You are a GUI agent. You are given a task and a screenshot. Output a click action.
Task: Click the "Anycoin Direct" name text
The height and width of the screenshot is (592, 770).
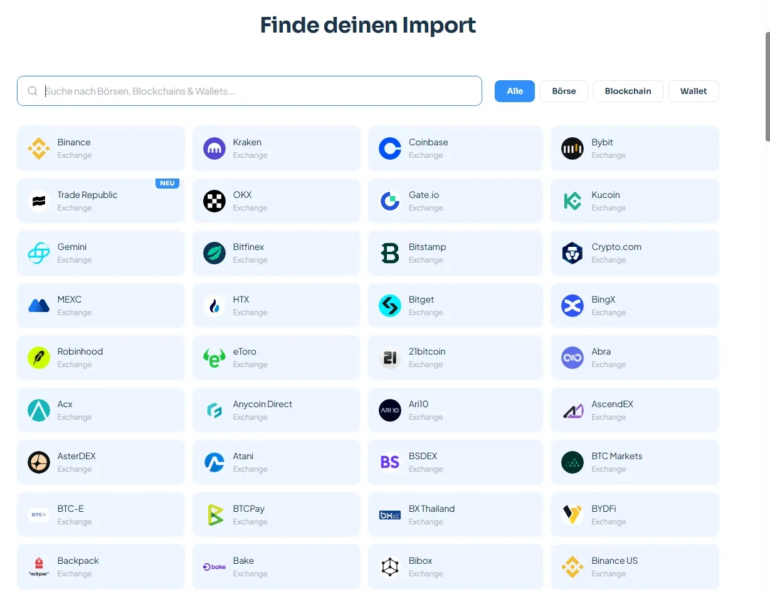tap(263, 404)
